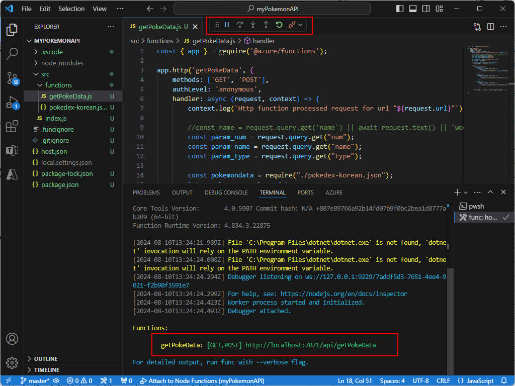Click Step Into in debug toolbar
515x386 pixels.
253,25
